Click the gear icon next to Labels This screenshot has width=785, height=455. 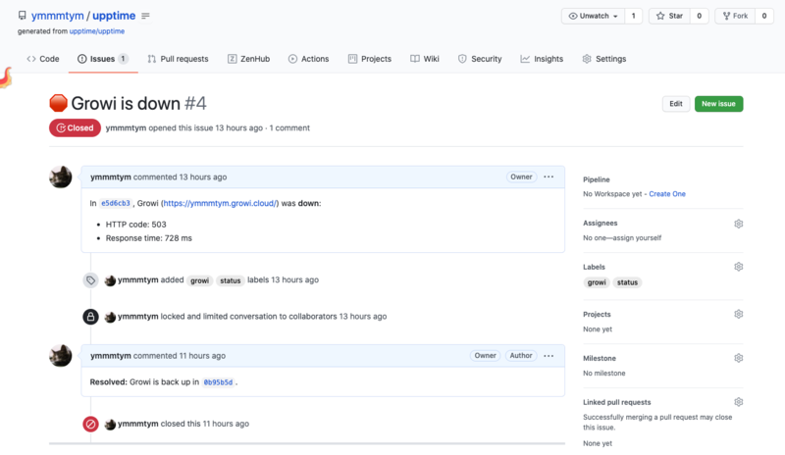coord(739,267)
